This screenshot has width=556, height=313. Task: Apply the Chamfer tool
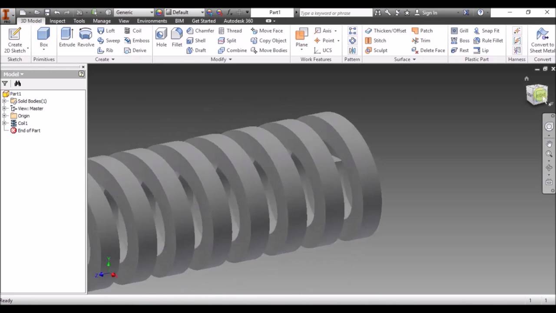point(200,31)
